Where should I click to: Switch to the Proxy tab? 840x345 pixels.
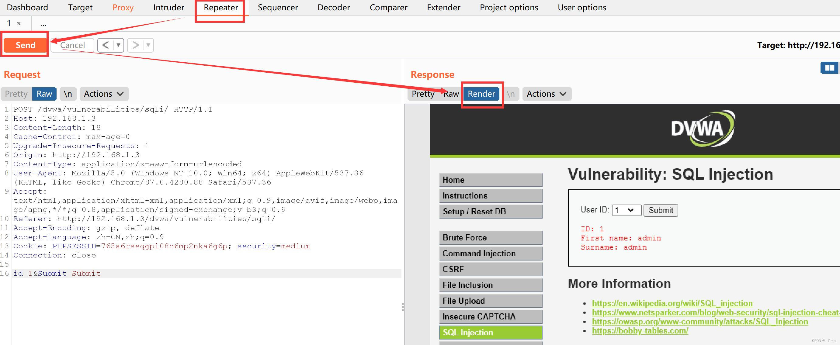pos(123,8)
